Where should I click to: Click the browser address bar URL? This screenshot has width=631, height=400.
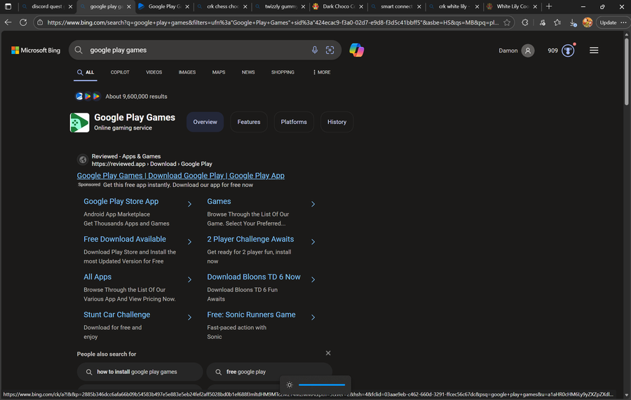click(x=273, y=22)
